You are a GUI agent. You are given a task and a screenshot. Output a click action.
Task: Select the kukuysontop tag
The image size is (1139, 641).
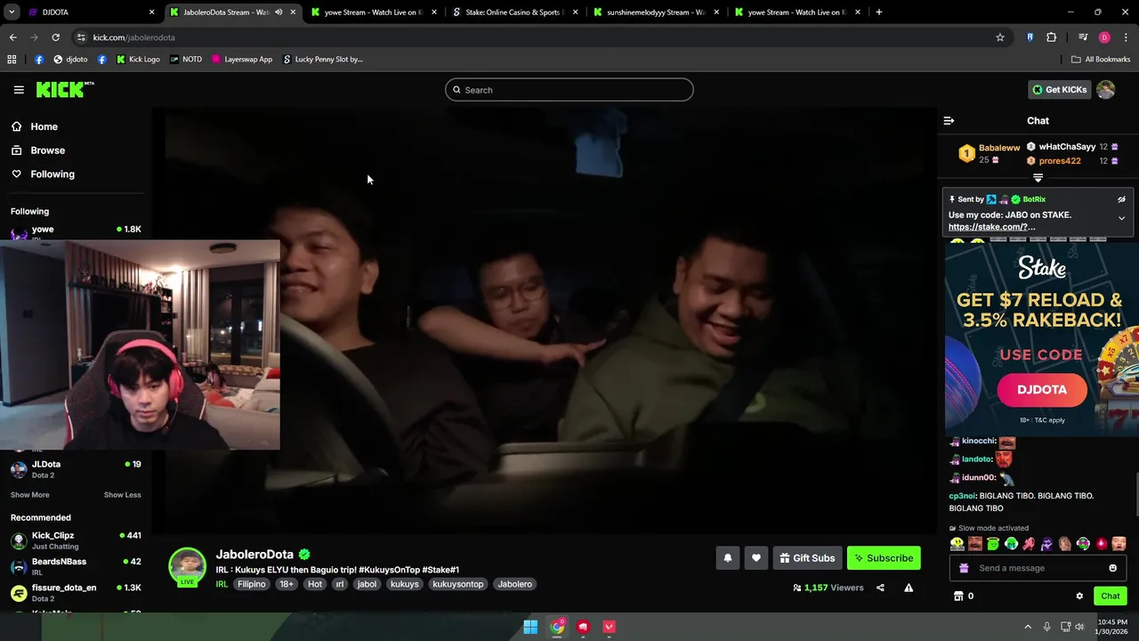tap(460, 584)
